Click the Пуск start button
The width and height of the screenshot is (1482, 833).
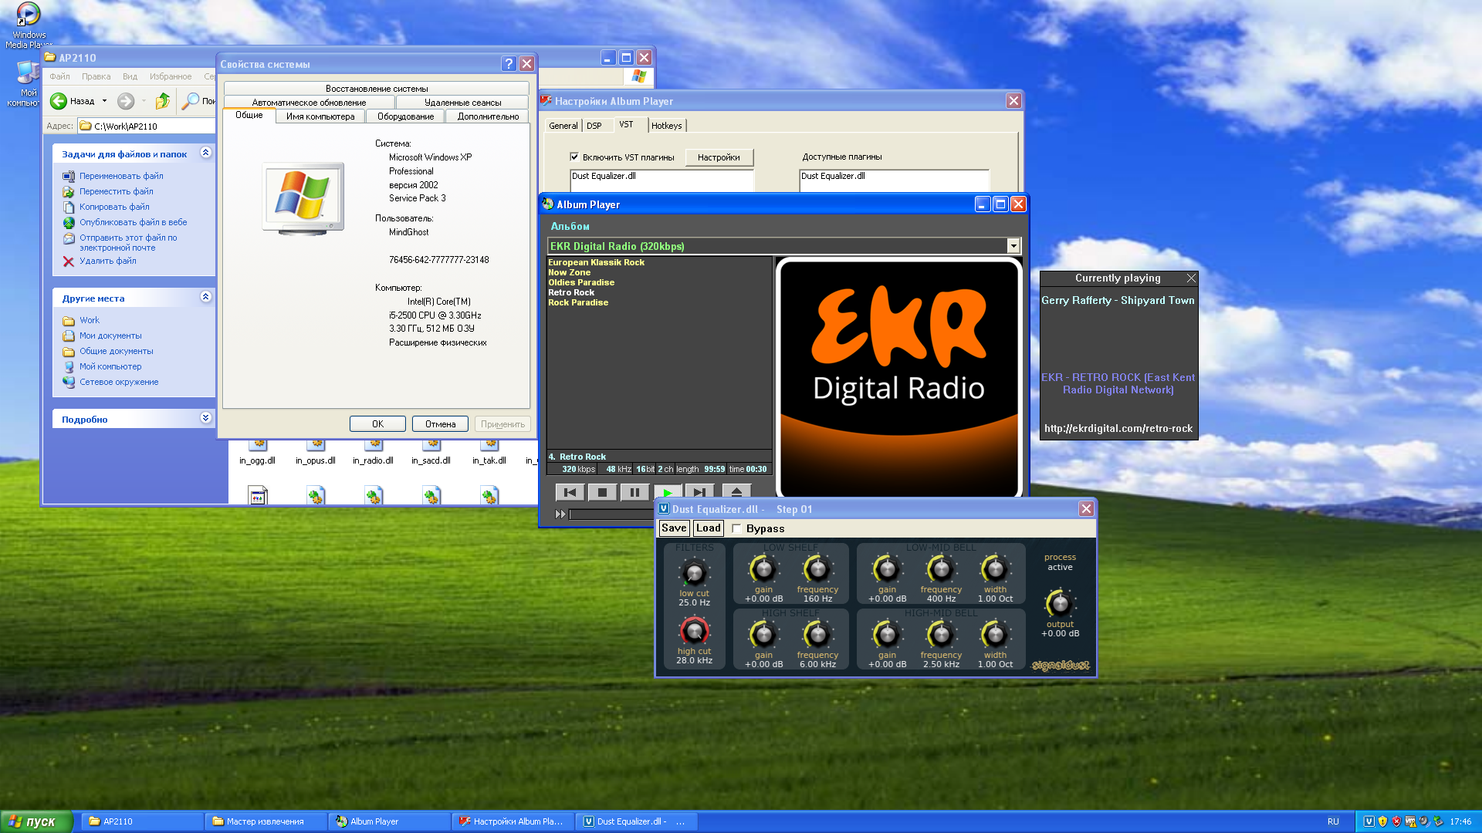(36, 821)
